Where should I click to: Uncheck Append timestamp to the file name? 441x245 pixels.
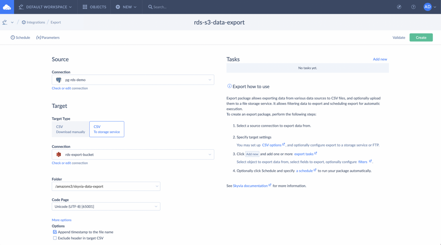pyautogui.click(x=55, y=232)
